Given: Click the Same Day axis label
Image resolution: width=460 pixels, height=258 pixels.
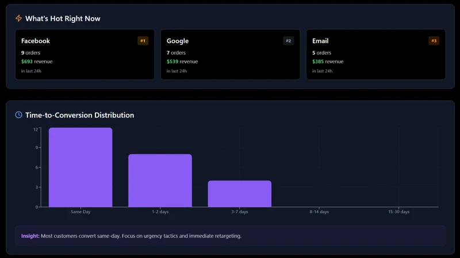Looking at the screenshot, I should [80, 212].
